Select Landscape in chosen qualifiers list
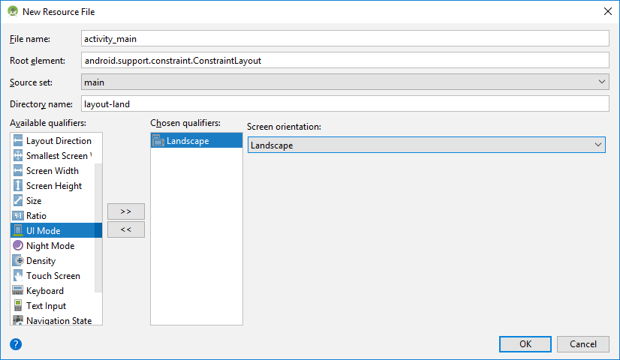This screenshot has height=360, width=620. tap(188, 141)
